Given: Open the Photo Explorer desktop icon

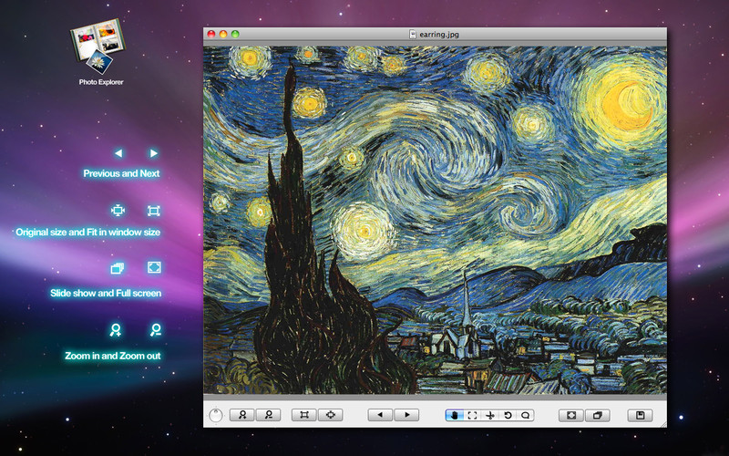Looking at the screenshot, I should pos(98,46).
